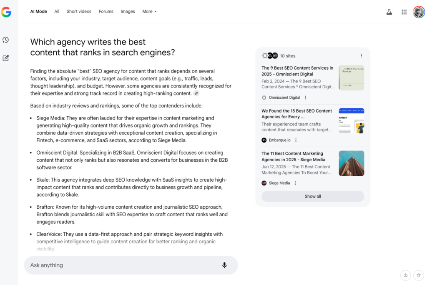Viewport: 427px width, 285px height.
Task: Open more options next to Omniscient Digital
Action: pyautogui.click(x=305, y=97)
